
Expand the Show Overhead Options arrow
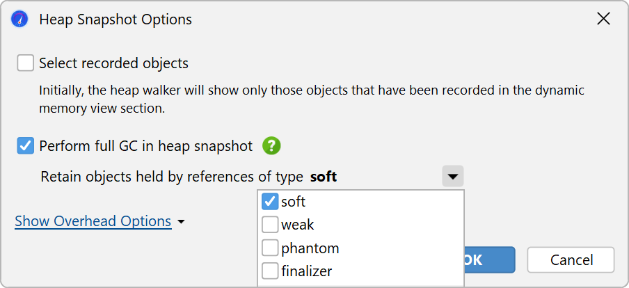click(182, 221)
